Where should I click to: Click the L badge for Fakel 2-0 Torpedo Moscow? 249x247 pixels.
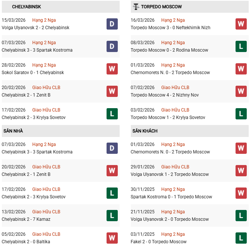point(241,238)
